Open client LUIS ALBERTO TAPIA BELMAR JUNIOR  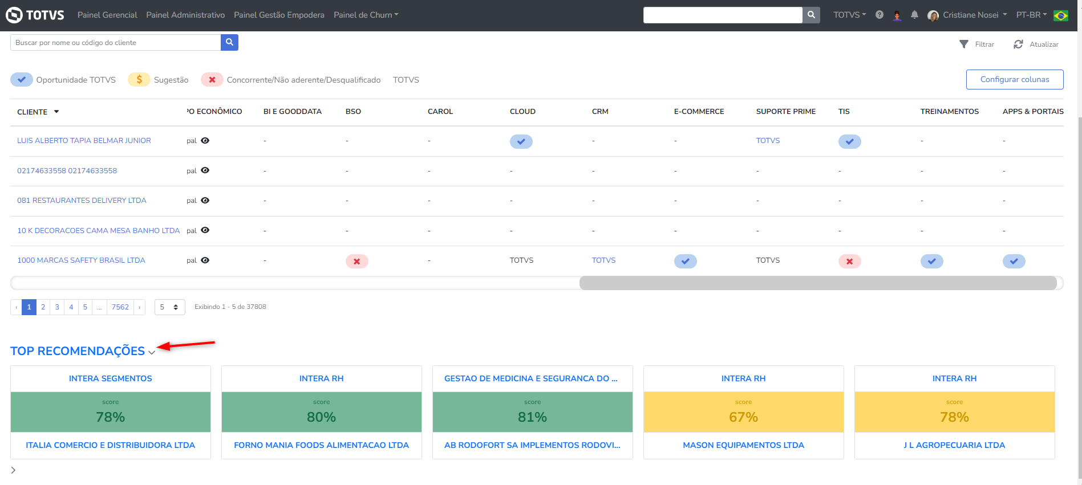pyautogui.click(x=84, y=141)
